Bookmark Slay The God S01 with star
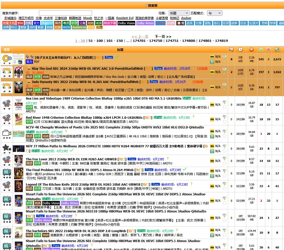The height and width of the screenshot is (250, 284). 224,74
